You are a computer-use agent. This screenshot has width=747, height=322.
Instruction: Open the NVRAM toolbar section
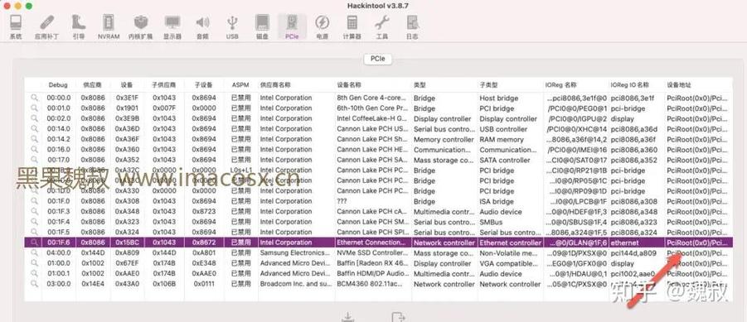[108, 26]
